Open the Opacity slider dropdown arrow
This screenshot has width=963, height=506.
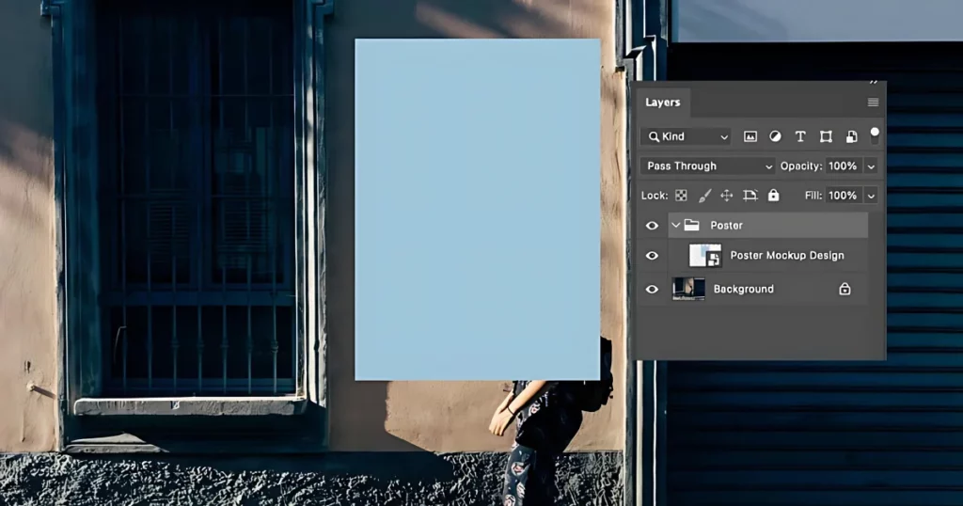point(871,166)
